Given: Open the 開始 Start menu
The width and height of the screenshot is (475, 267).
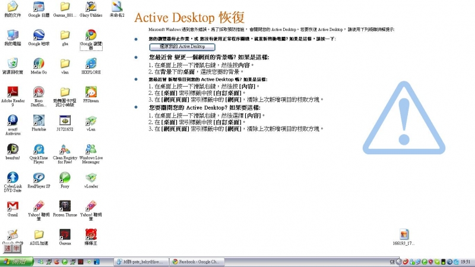Looking at the screenshot, I should (17, 262).
